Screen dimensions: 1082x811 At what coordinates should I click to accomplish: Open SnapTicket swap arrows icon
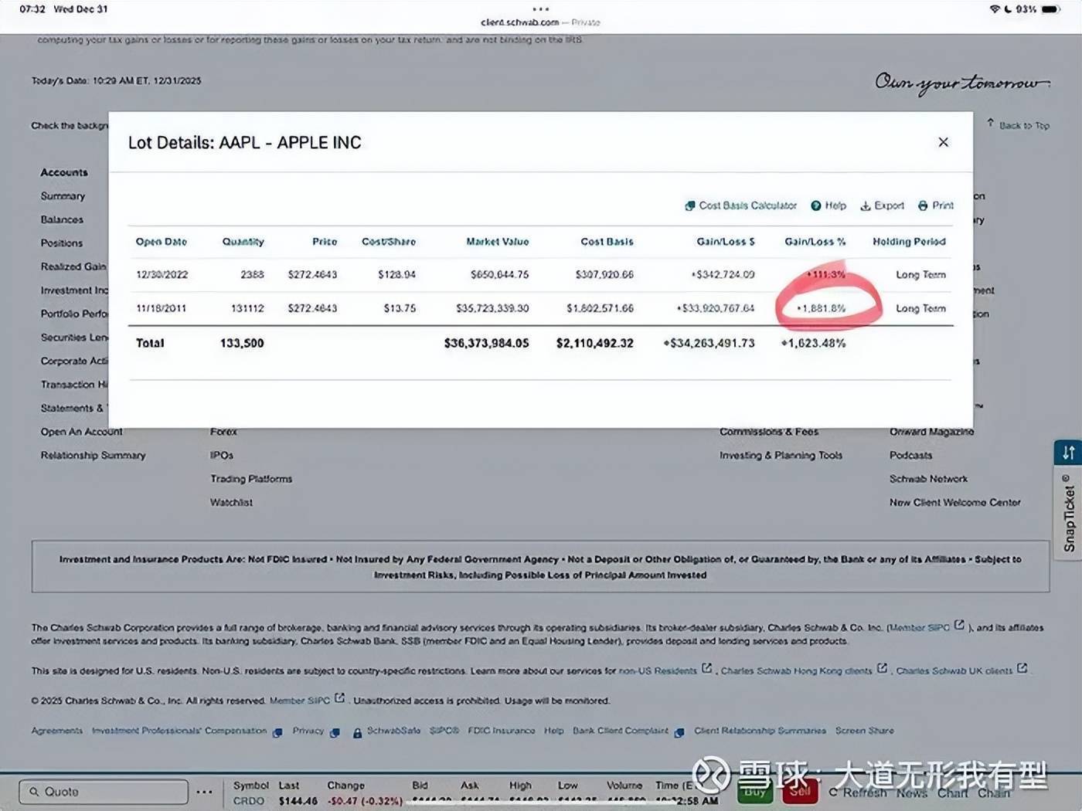click(x=1068, y=453)
